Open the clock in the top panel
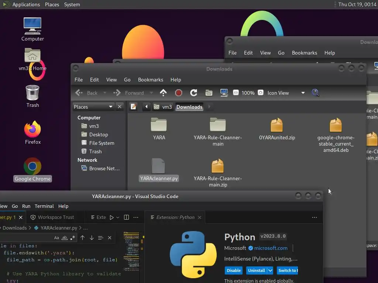The image size is (378, 283). click(x=357, y=4)
